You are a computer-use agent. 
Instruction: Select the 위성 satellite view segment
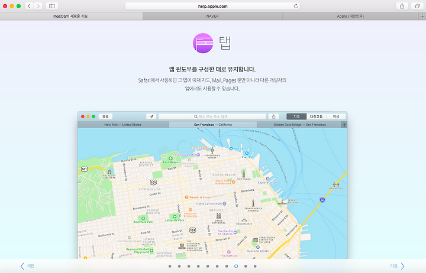coord(336,116)
